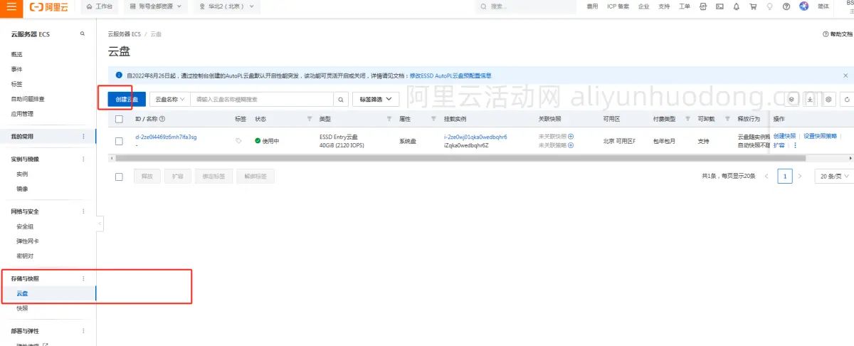
Task: Edit tags icon in the disk row
Action: (238, 141)
